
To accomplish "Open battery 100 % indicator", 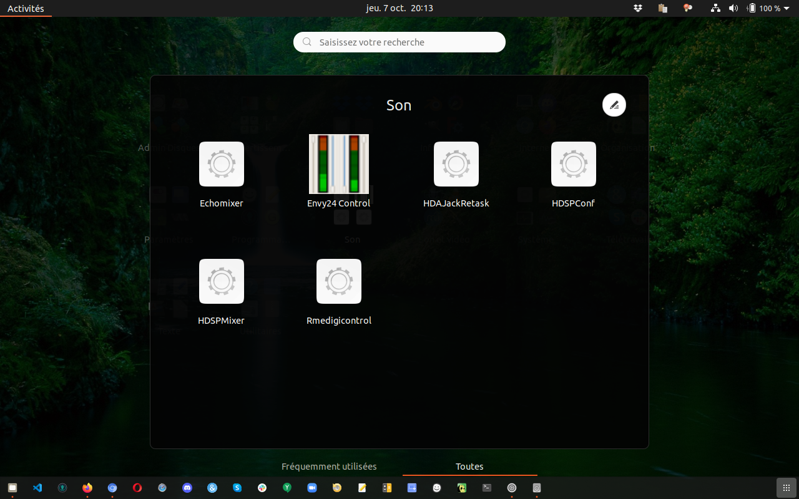I will [x=765, y=8].
